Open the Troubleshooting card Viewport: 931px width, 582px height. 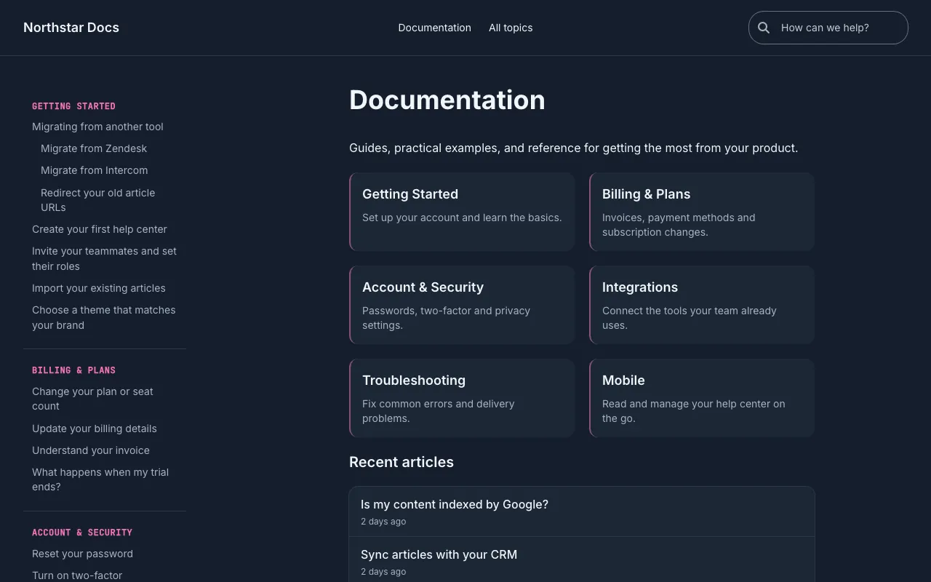tap(462, 398)
